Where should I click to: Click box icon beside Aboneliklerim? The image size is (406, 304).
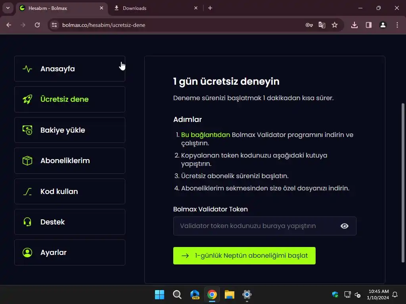(27, 161)
